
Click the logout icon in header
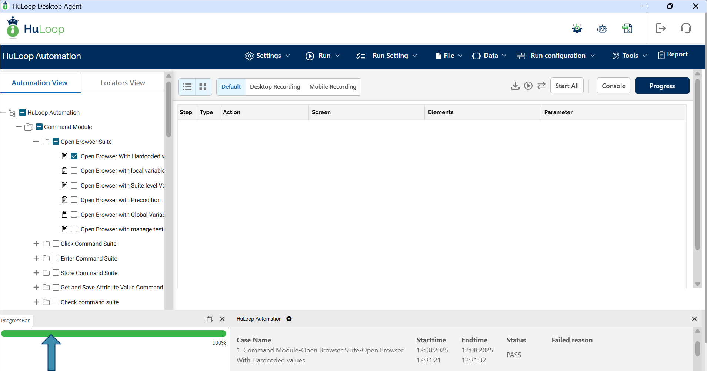point(660,29)
